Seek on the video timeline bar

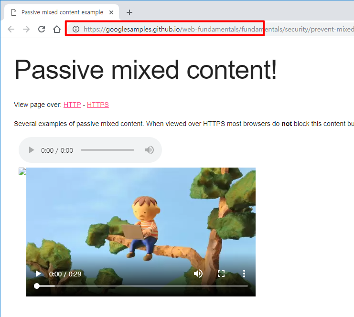(x=142, y=286)
